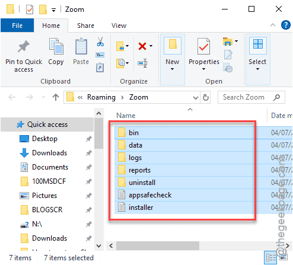Expand the New dropdown arrow

(173, 69)
